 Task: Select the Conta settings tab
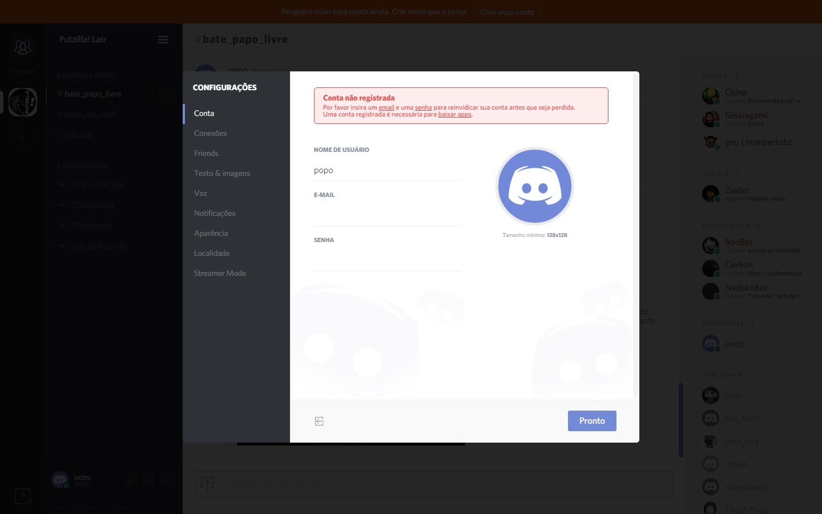point(236,113)
